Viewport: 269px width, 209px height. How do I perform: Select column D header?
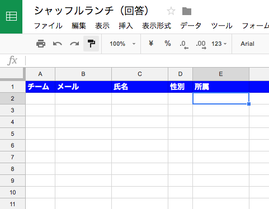click(180, 74)
